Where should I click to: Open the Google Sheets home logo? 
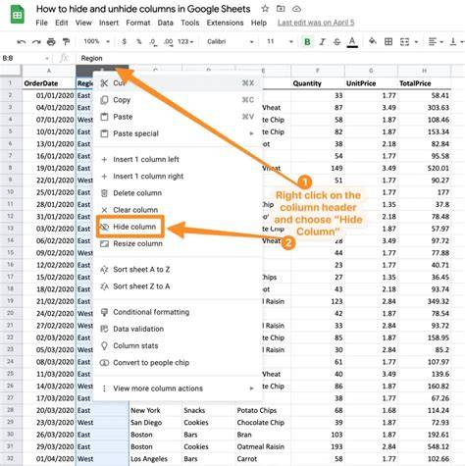tap(17, 15)
